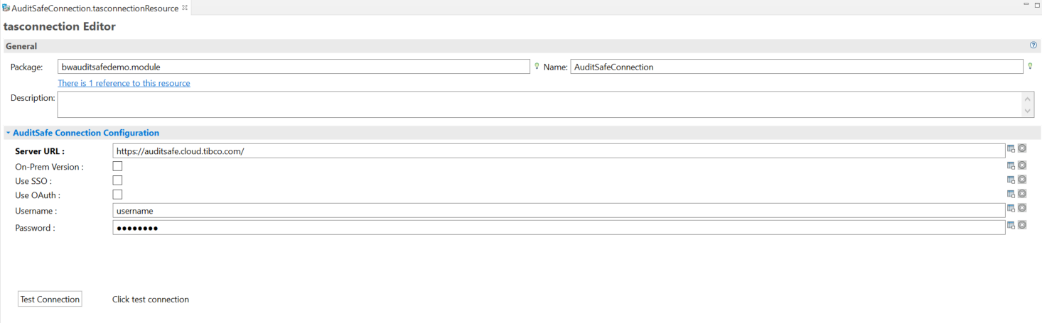Clear property binding for Username row
The image size is (1042, 323).
pos(1022,208)
